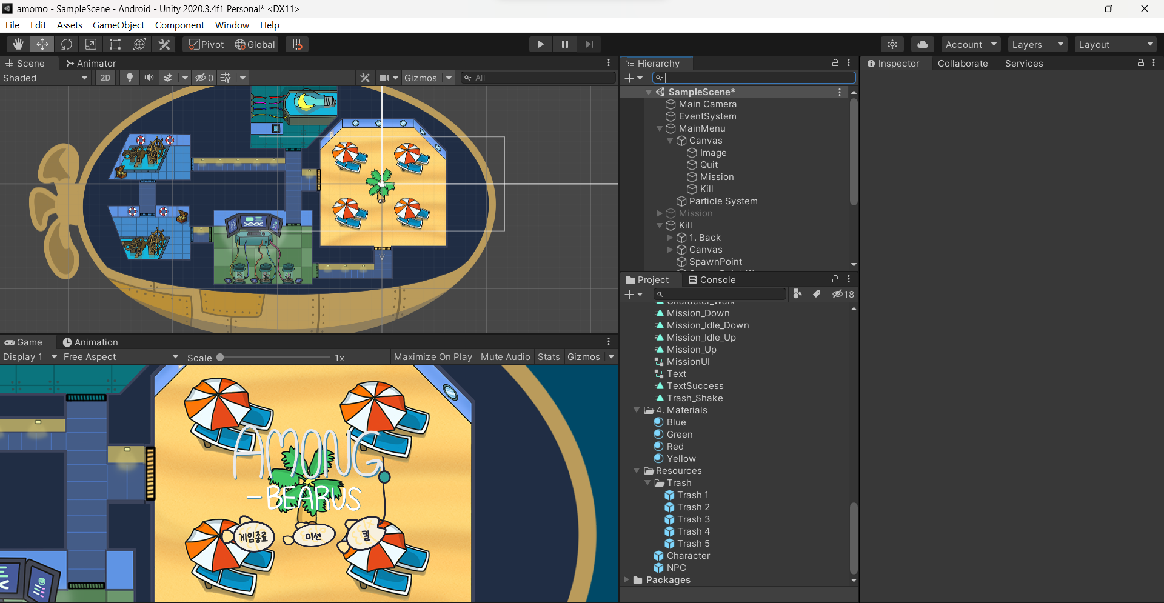Viewport: 1164px width, 603px height.
Task: Switch to the Console tab
Action: pos(712,279)
